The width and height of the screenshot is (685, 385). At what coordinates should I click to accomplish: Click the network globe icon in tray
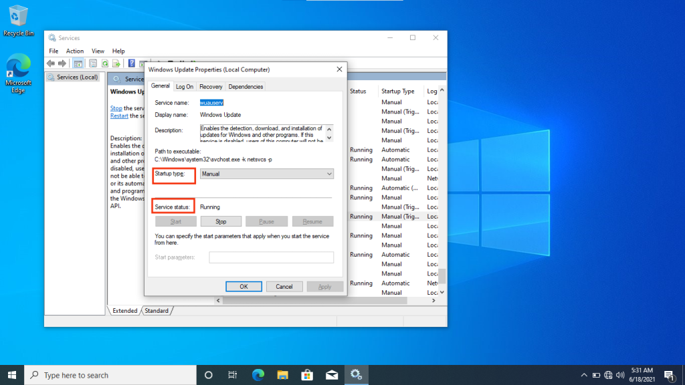pos(608,375)
